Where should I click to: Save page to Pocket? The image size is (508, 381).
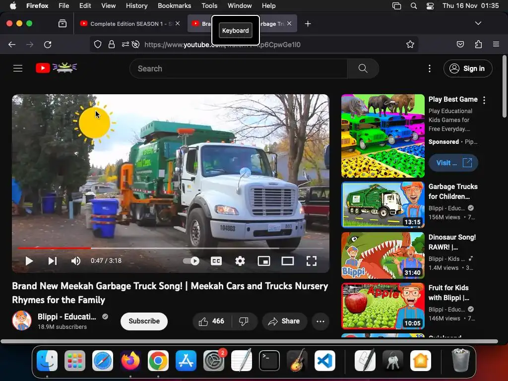pyautogui.click(x=460, y=44)
